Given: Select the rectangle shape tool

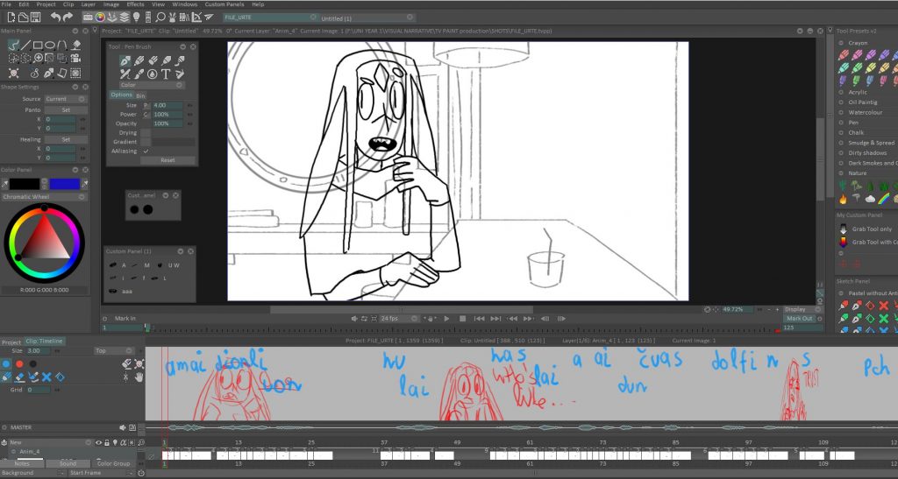Looking at the screenshot, I should 38,45.
